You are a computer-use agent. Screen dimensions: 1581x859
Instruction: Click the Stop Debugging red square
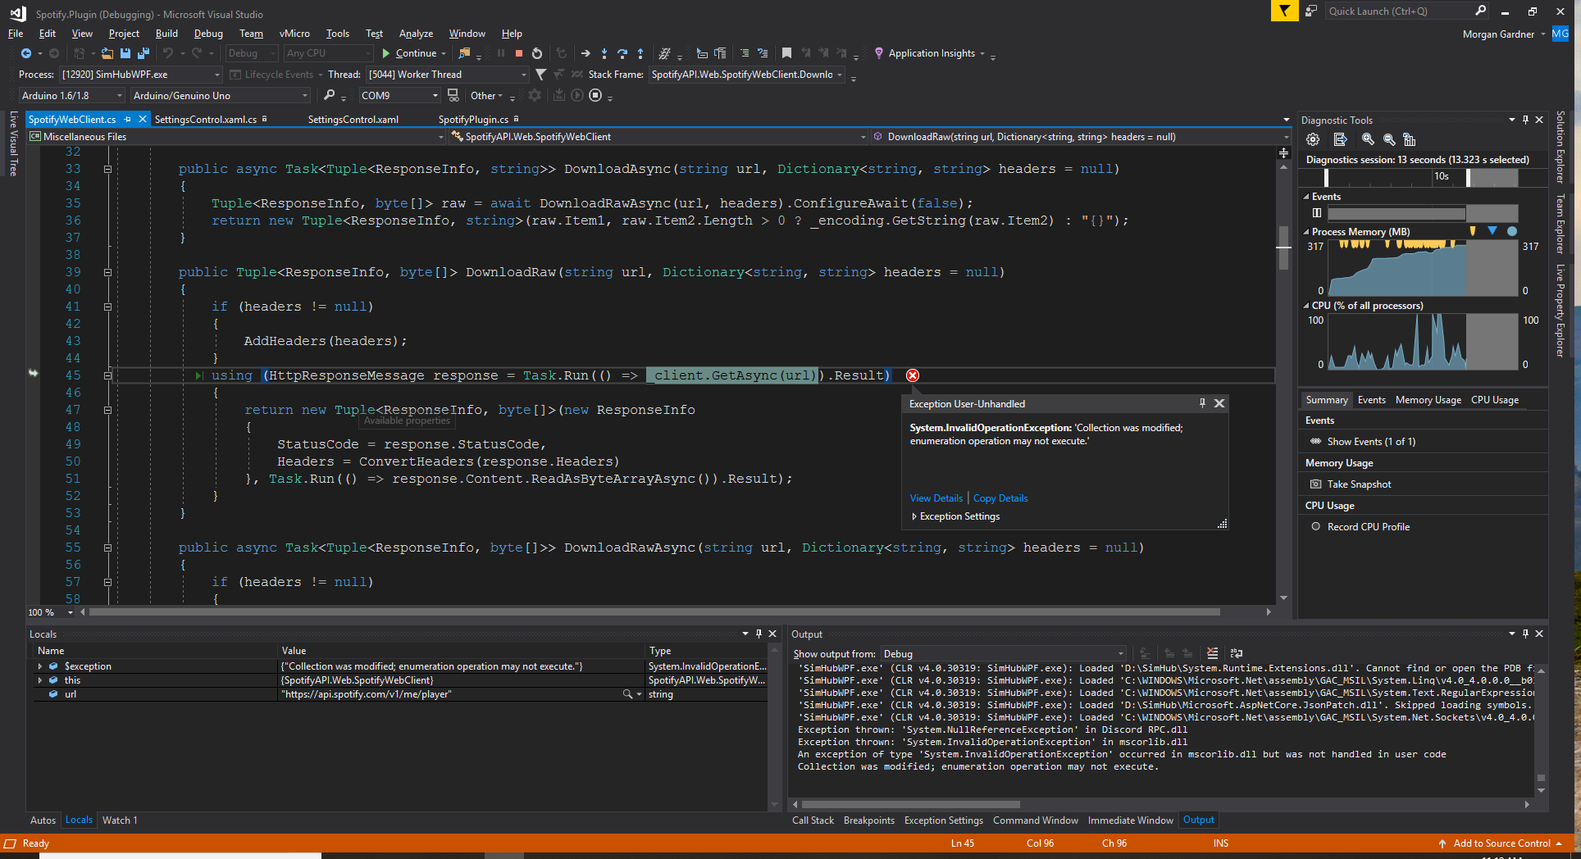pyautogui.click(x=518, y=53)
